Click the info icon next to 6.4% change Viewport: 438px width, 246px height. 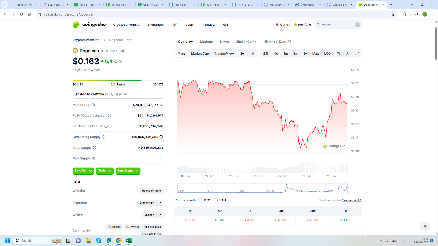[x=120, y=61]
